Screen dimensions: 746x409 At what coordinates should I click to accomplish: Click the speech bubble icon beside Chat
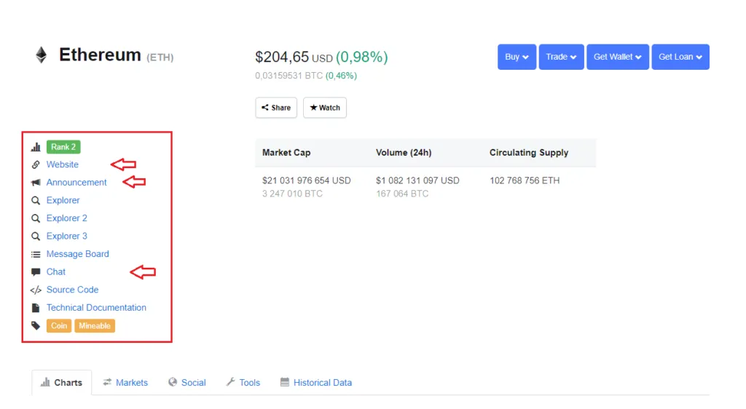(36, 272)
